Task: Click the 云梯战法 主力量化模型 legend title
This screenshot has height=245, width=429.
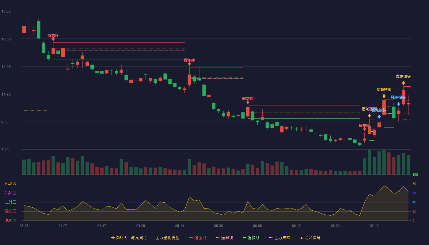Action: point(145,238)
